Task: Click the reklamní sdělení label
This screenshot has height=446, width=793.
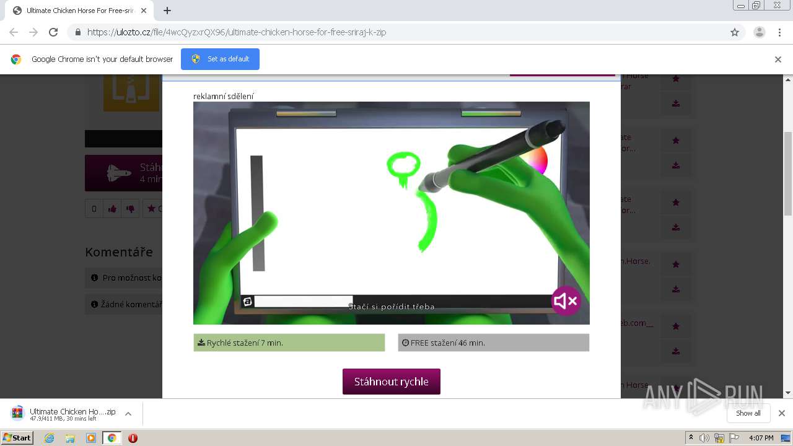Action: point(224,96)
